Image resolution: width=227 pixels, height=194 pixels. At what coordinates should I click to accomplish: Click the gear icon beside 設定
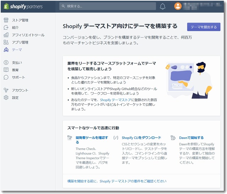pyautogui.click(x=6, y=98)
